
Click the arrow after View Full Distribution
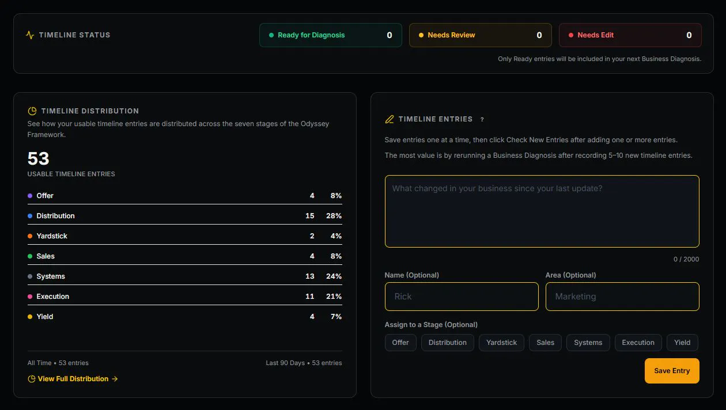coord(115,379)
